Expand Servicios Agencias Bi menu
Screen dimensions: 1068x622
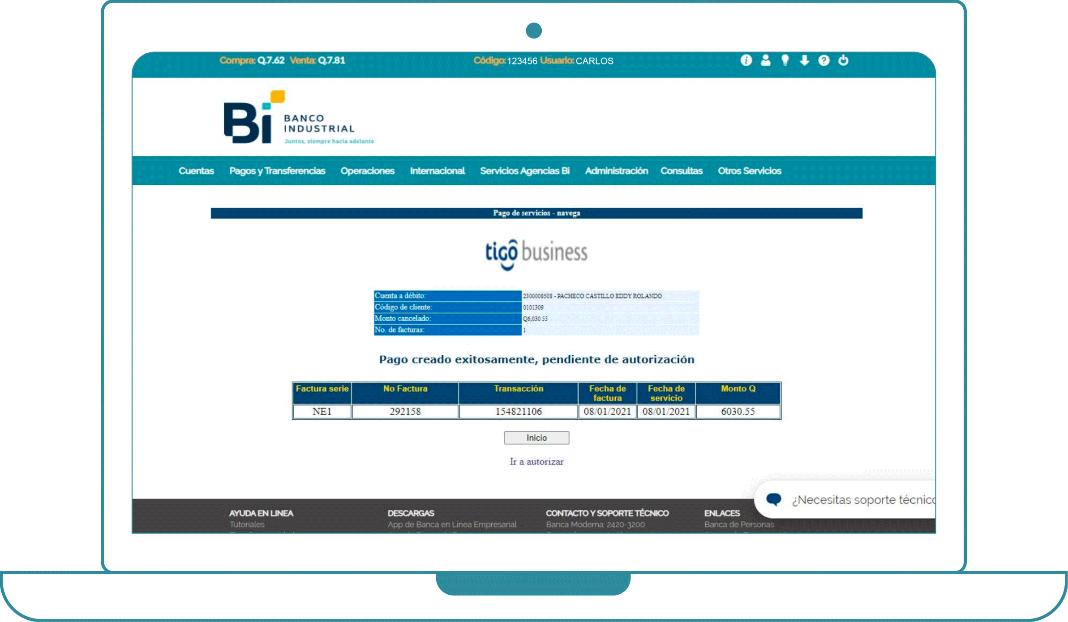(524, 171)
